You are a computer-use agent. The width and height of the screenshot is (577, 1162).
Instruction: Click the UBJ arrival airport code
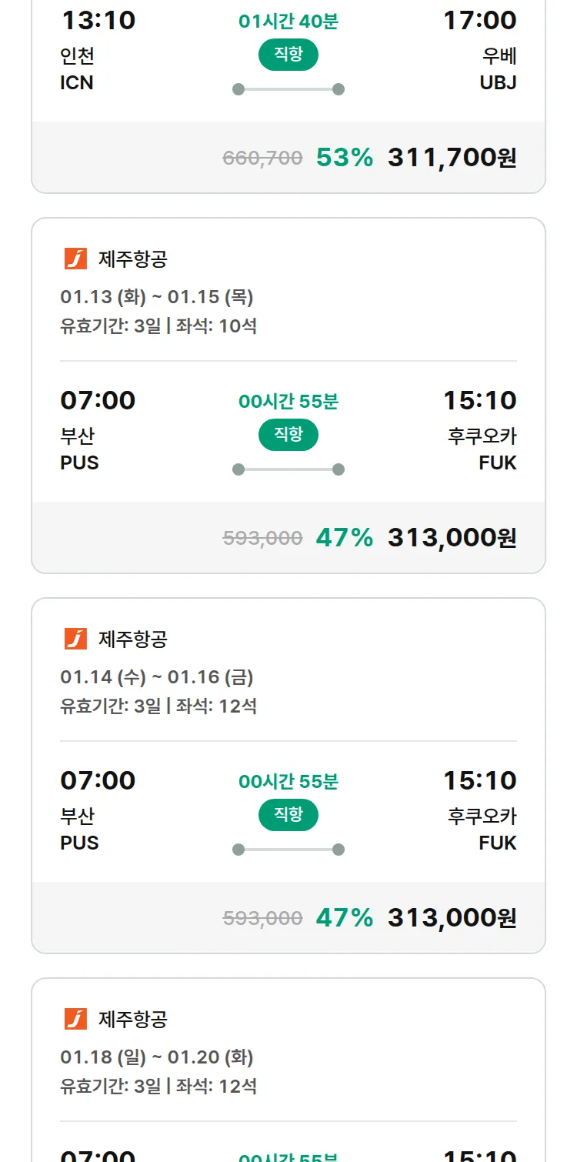point(498,82)
